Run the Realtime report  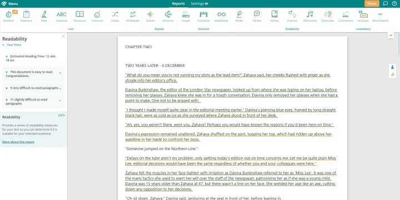[9, 16]
